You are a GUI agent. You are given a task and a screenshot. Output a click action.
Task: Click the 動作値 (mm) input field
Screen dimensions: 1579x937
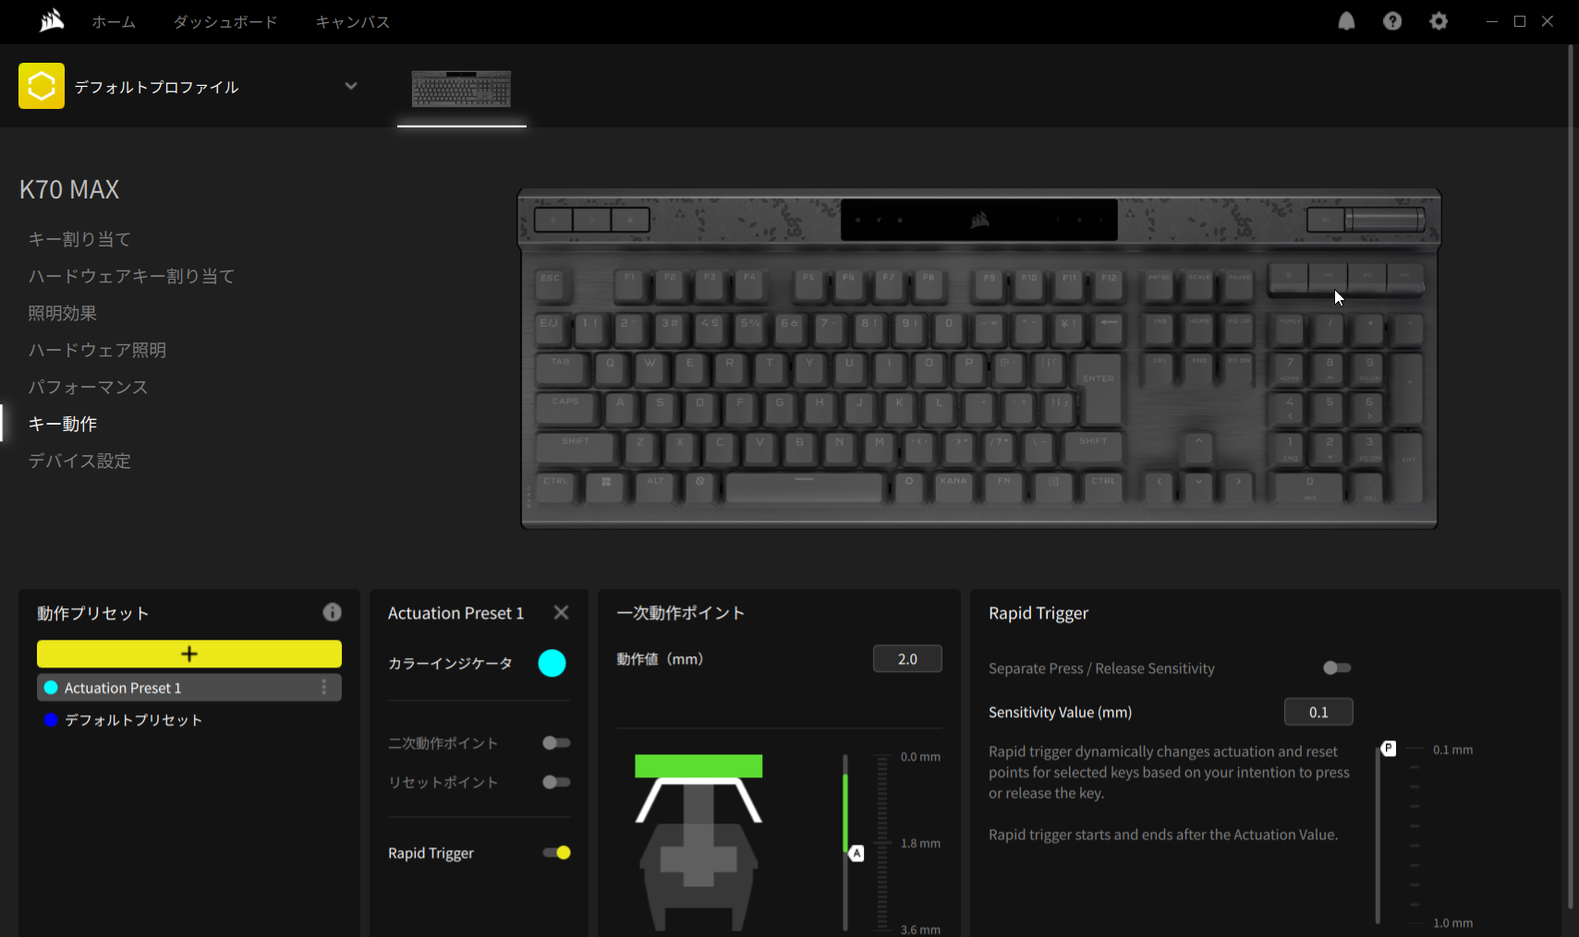pyautogui.click(x=907, y=659)
